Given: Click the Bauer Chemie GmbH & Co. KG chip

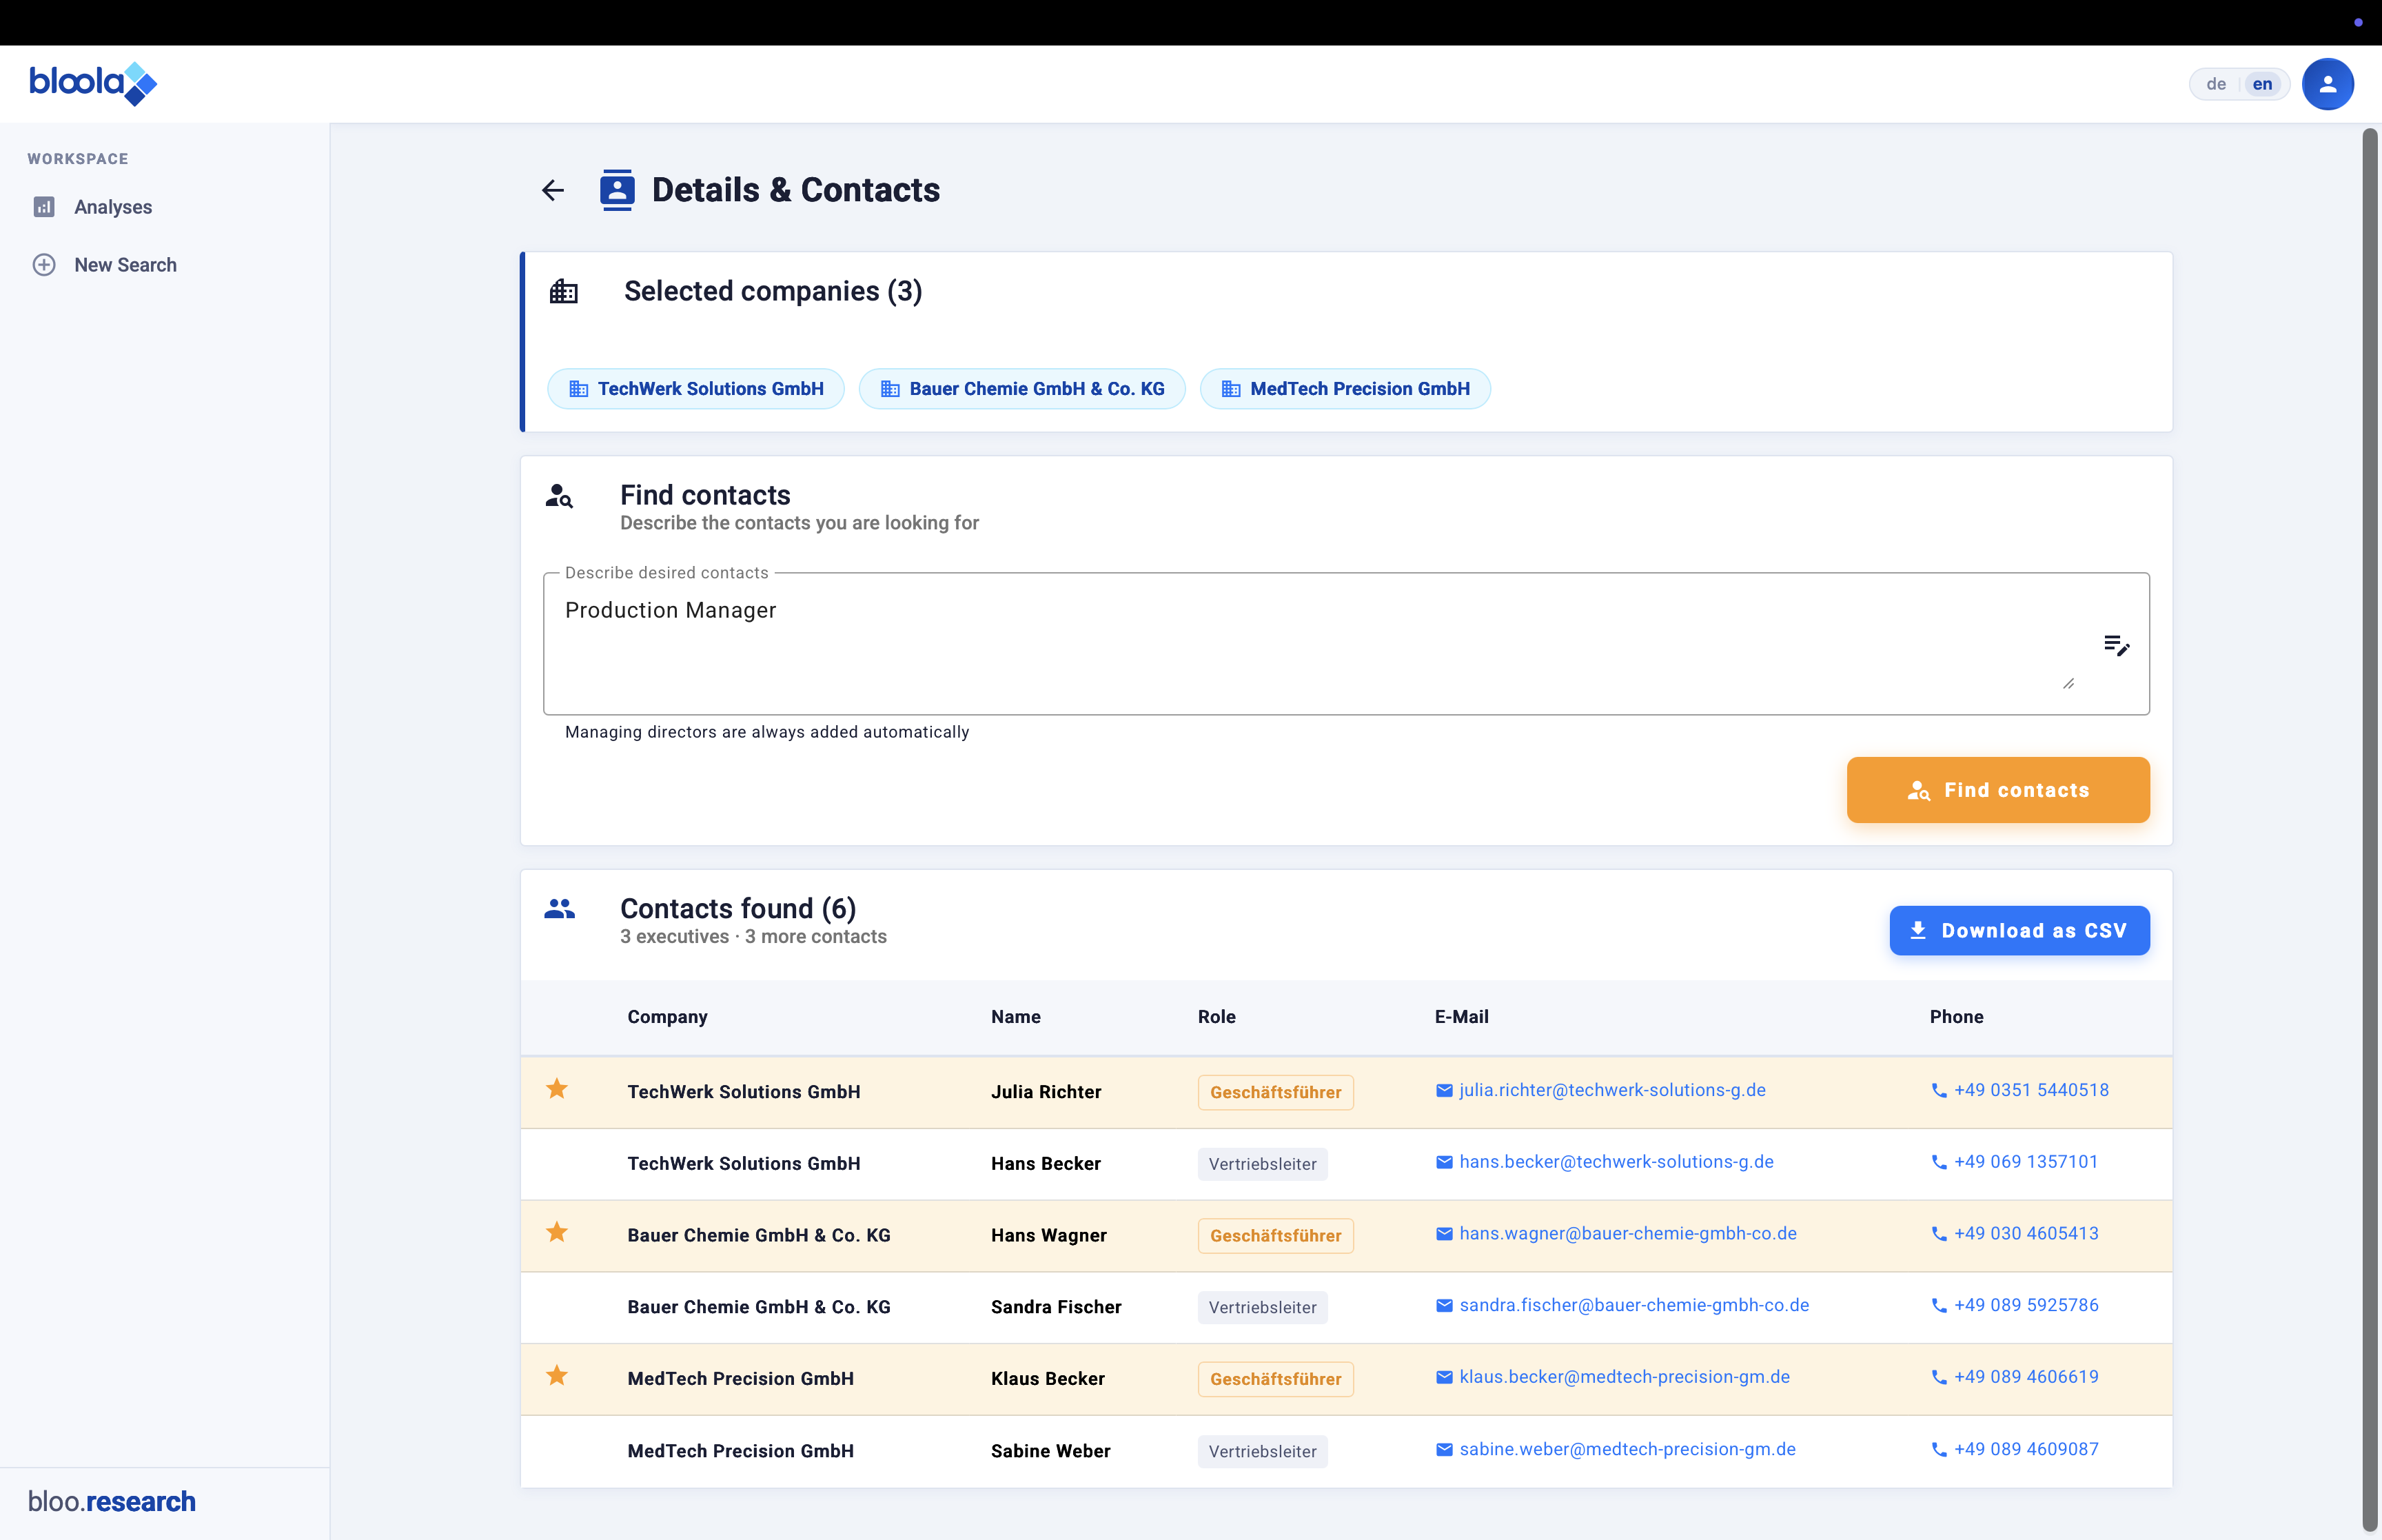Looking at the screenshot, I should point(1021,389).
